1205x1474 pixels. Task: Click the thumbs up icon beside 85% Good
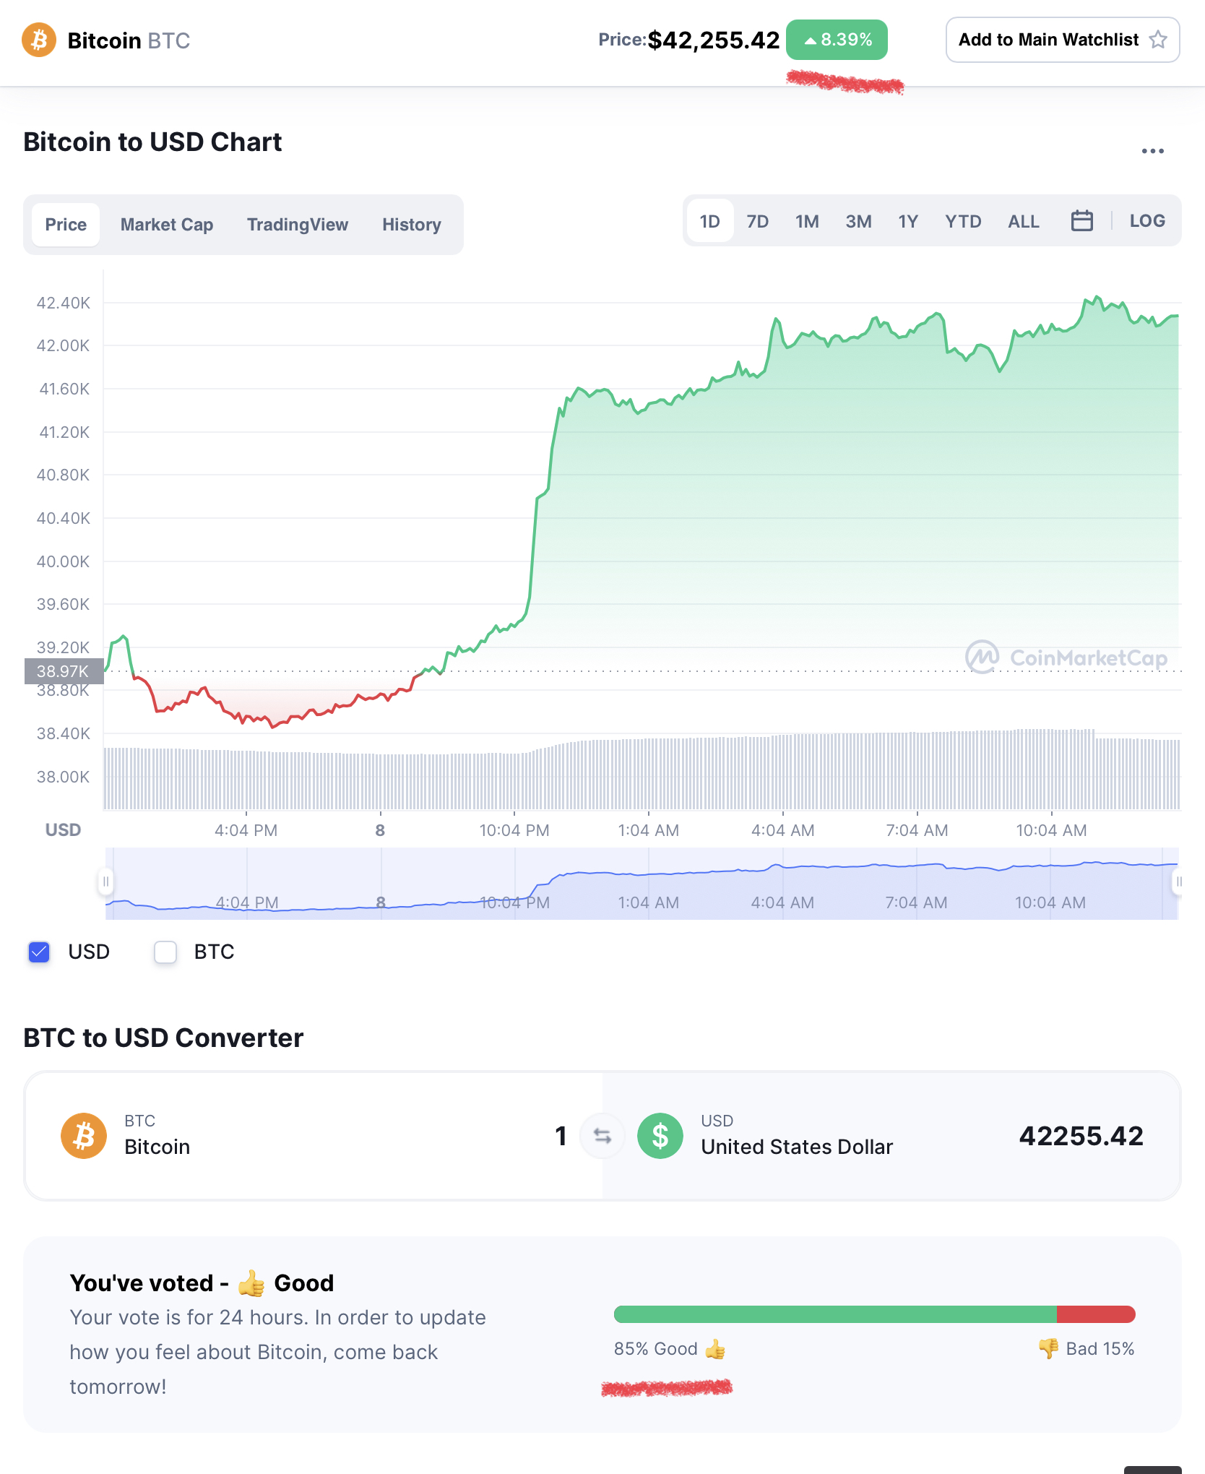click(x=715, y=1349)
